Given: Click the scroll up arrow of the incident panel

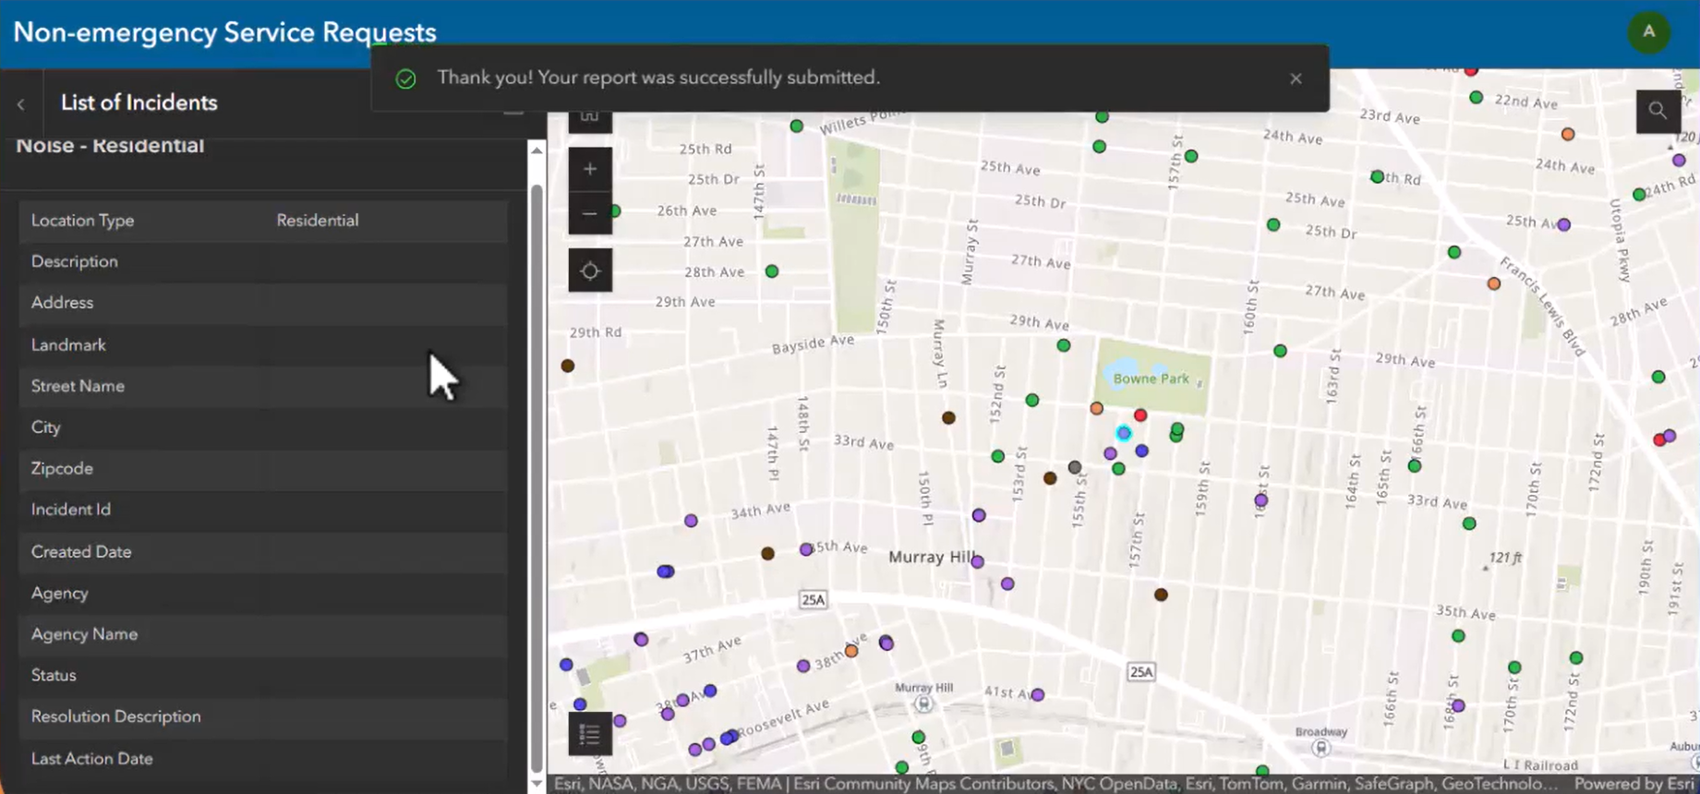Looking at the screenshot, I should pyautogui.click(x=537, y=150).
